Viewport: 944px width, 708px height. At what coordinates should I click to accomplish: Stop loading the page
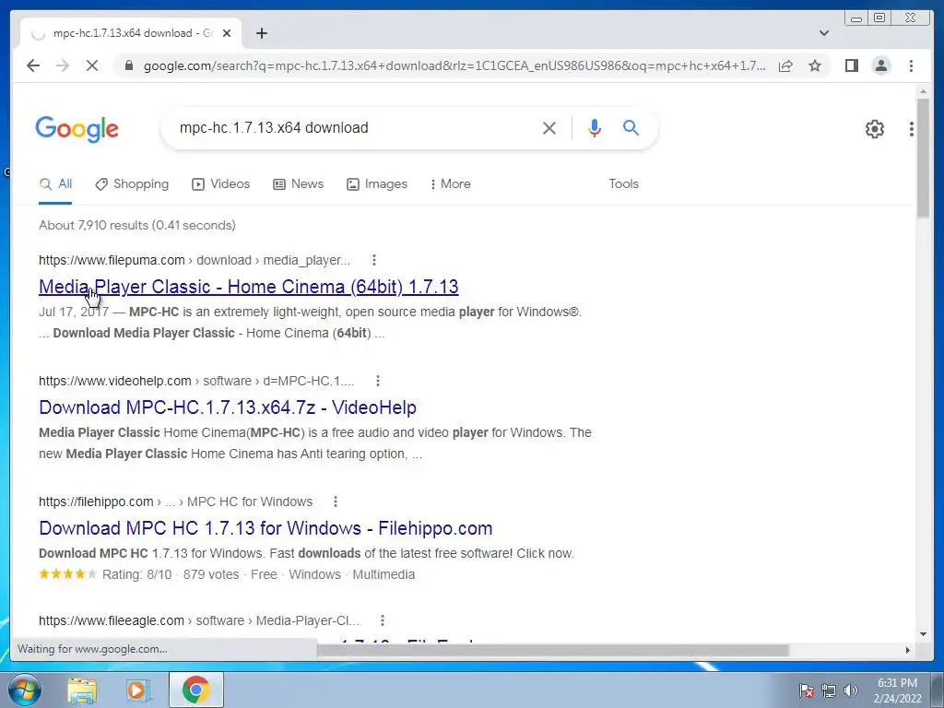click(92, 65)
